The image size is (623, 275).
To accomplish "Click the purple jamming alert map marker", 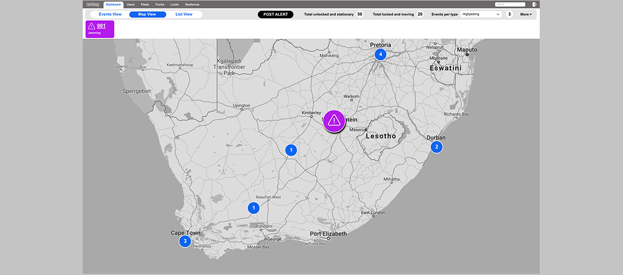I will click(334, 121).
